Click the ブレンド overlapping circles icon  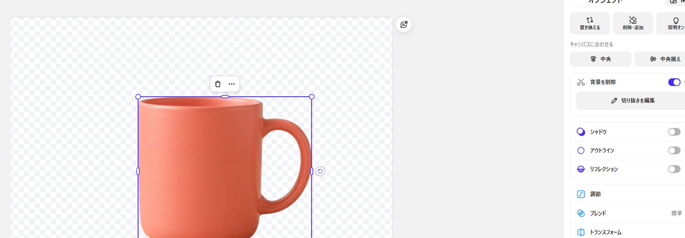tap(581, 213)
